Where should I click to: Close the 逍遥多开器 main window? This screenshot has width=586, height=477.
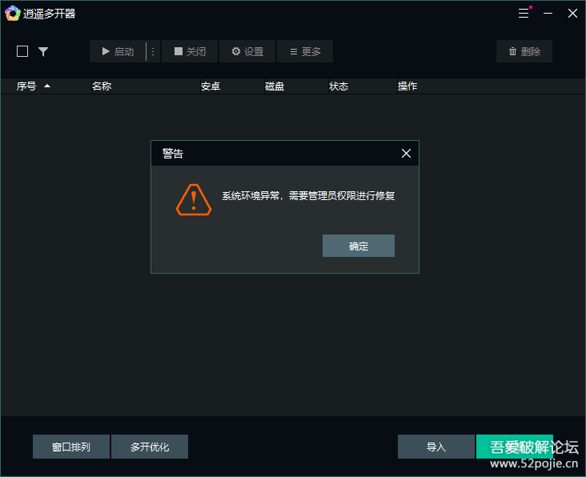point(572,14)
